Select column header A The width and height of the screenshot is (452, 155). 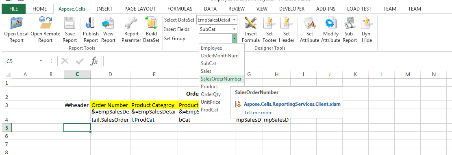click(x=25, y=74)
